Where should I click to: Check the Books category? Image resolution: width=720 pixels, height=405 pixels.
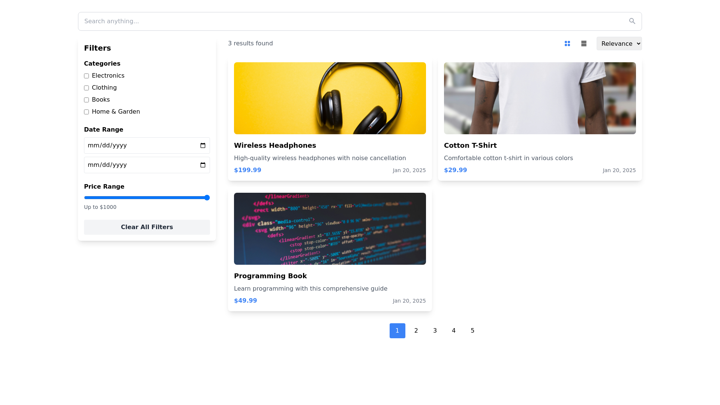[86, 100]
